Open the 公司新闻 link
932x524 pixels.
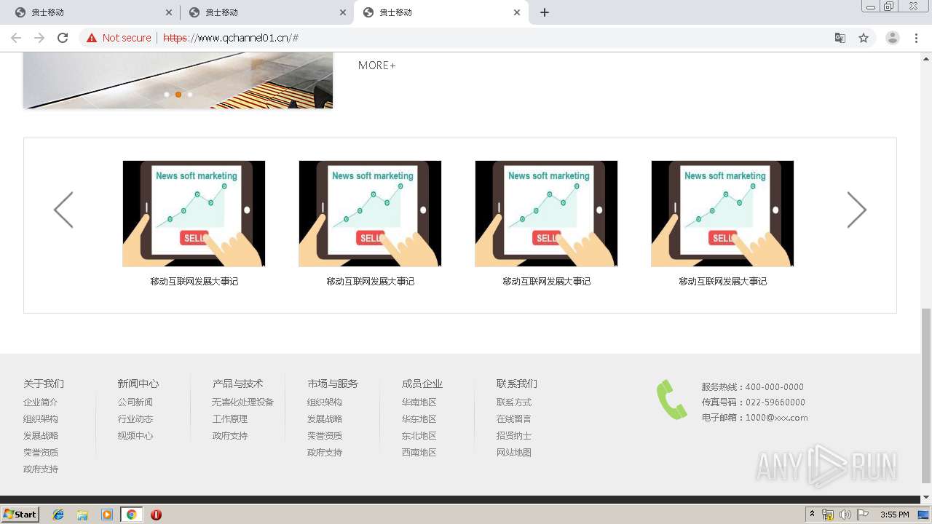(x=135, y=402)
